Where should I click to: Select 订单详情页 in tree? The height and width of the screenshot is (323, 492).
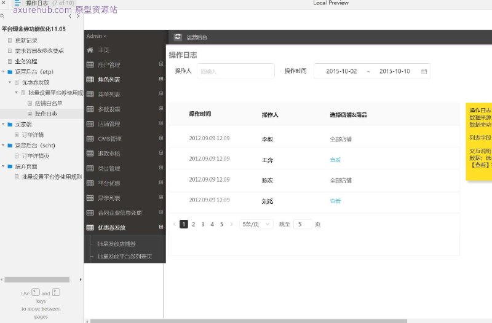[35, 156]
